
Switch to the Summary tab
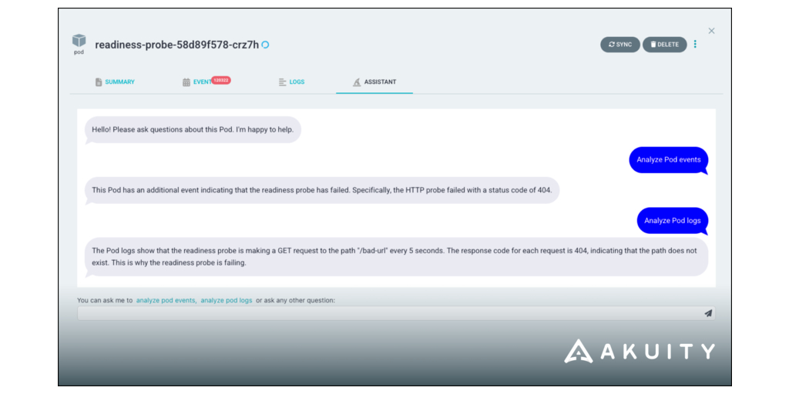pyautogui.click(x=115, y=82)
